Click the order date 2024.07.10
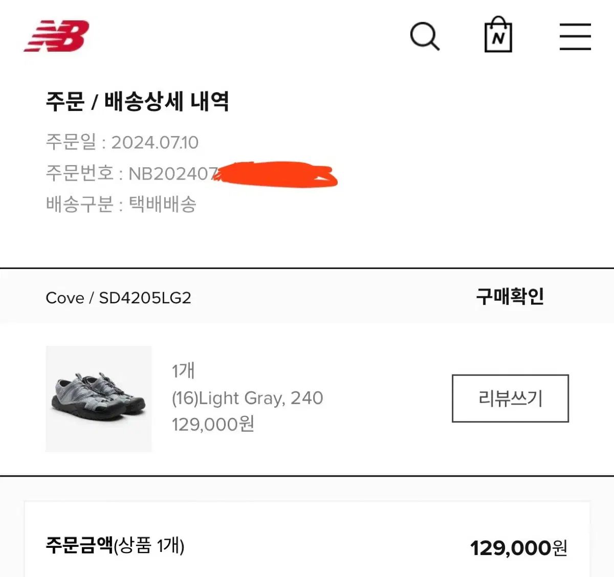Screen dimensions: 614x577 click(155, 142)
